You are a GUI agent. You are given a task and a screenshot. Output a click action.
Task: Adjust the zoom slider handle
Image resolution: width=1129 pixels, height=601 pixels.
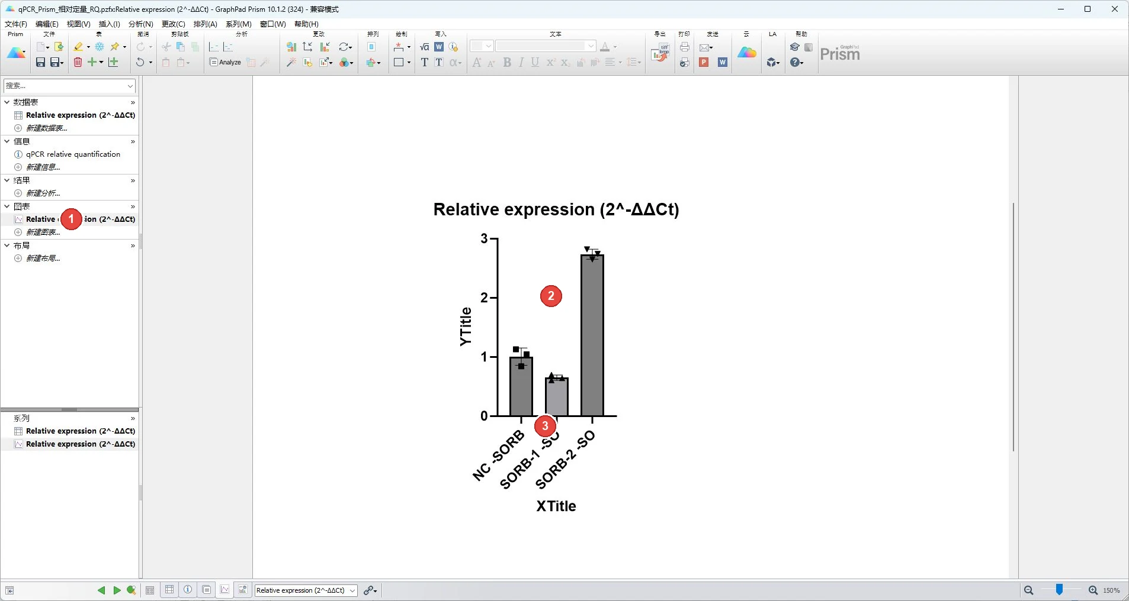[1059, 590]
